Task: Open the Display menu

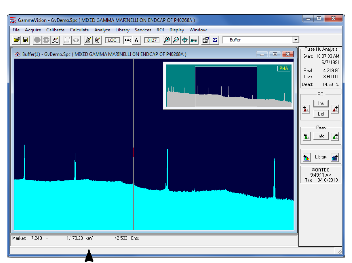Action: click(x=177, y=30)
